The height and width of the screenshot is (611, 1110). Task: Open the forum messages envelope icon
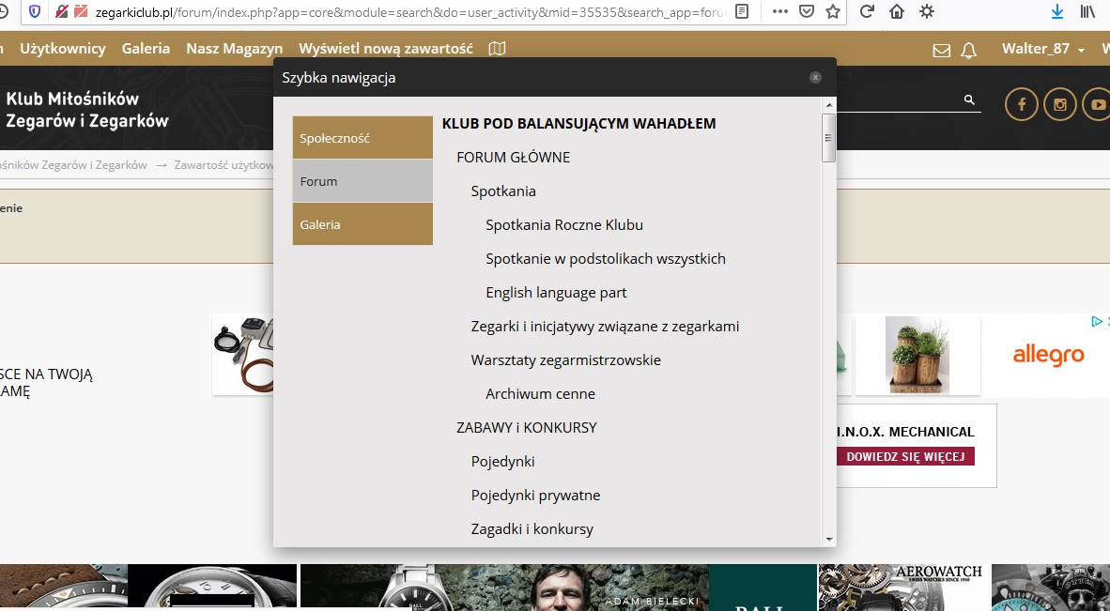coord(942,50)
